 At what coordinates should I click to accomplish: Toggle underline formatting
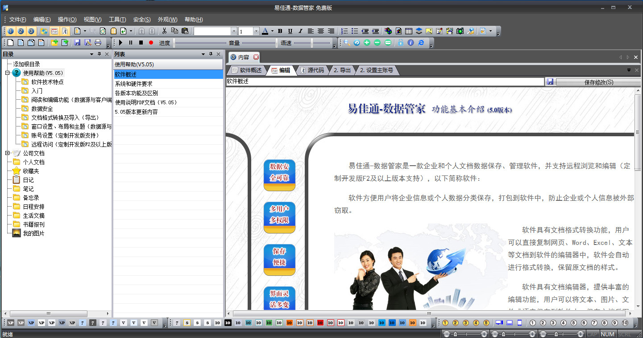pyautogui.click(x=290, y=31)
